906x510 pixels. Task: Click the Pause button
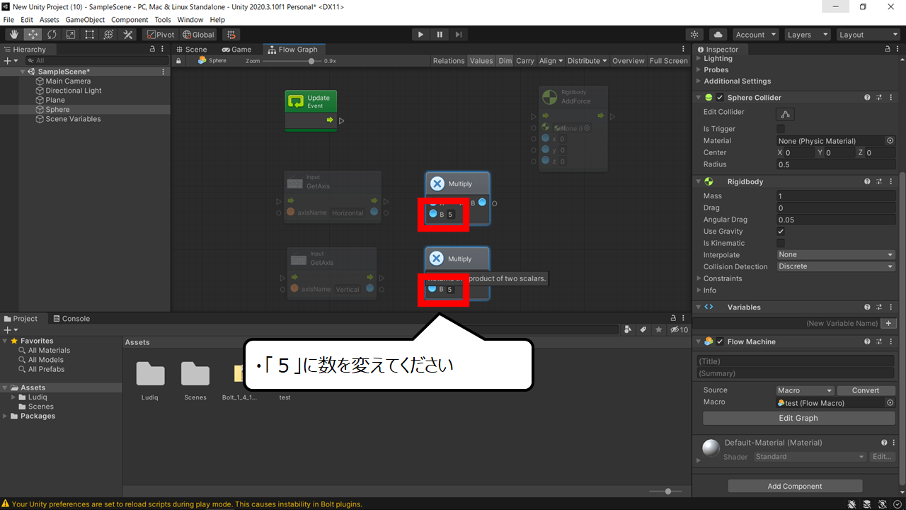(x=440, y=35)
